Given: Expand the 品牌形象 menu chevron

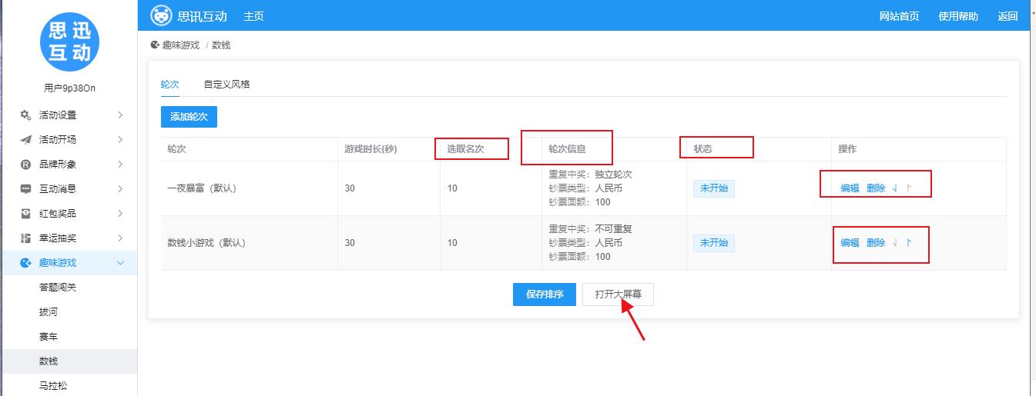Looking at the screenshot, I should (x=120, y=165).
